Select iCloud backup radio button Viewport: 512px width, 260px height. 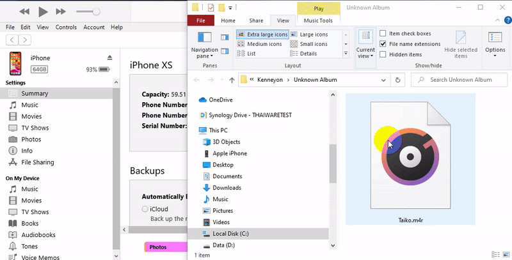click(145, 209)
